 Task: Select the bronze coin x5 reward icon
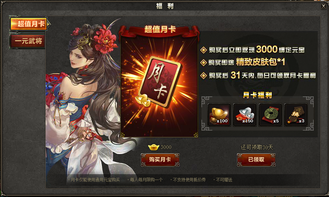click(270, 115)
